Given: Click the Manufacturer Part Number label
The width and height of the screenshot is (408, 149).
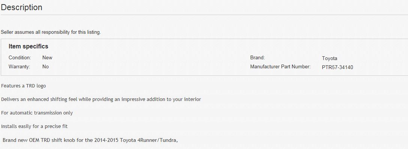Looking at the screenshot, I should [280, 67].
